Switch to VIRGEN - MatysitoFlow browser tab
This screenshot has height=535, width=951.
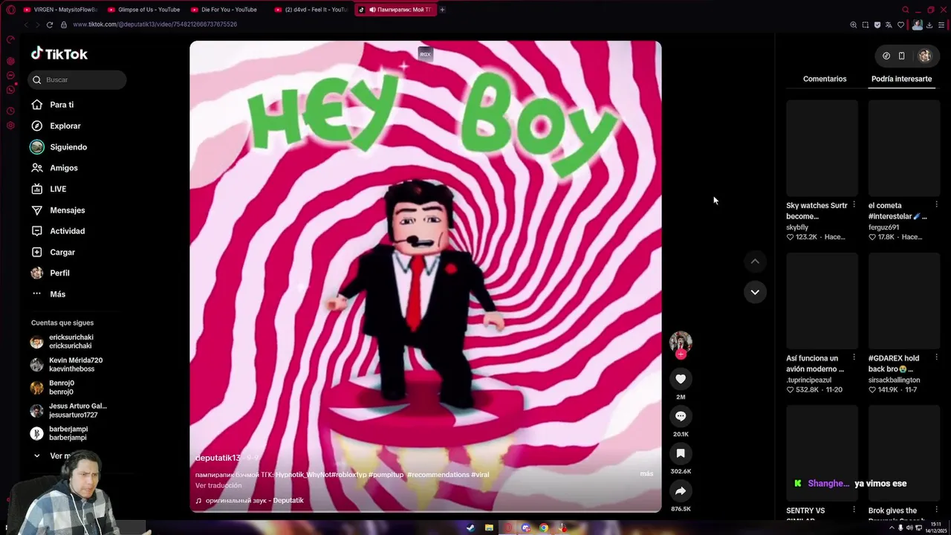tap(60, 10)
